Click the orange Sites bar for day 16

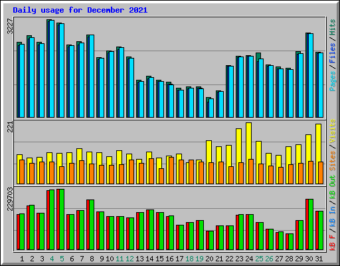tap(171, 170)
